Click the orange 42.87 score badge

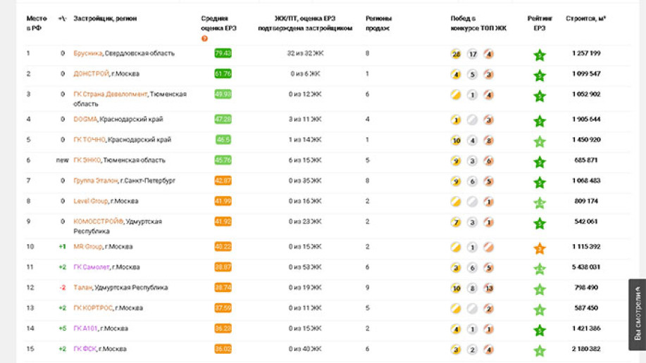click(223, 181)
